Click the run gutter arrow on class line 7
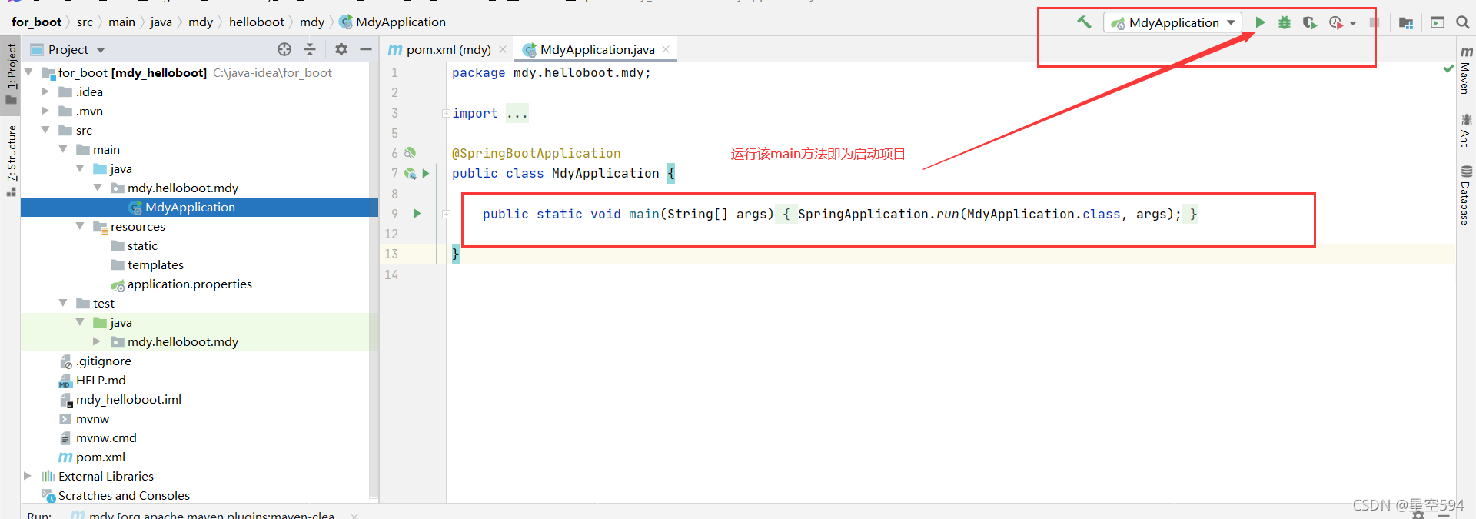 click(x=426, y=173)
